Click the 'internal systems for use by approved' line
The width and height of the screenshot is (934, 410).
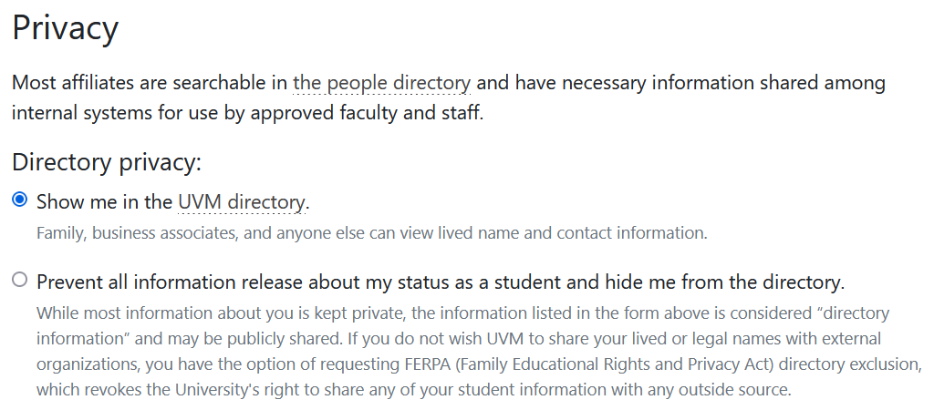click(182, 114)
